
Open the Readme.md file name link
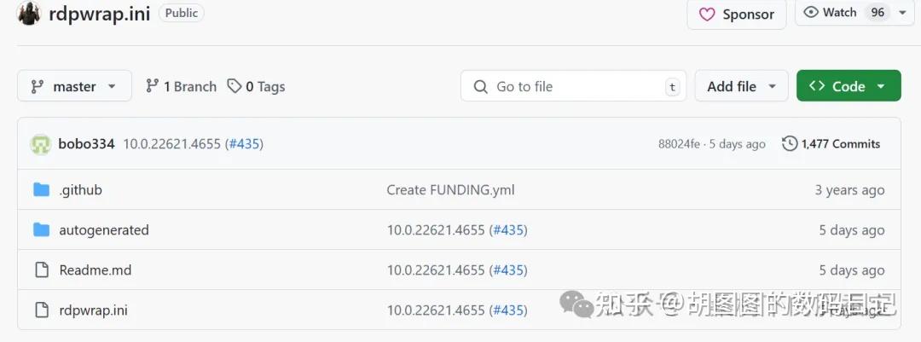pos(95,270)
